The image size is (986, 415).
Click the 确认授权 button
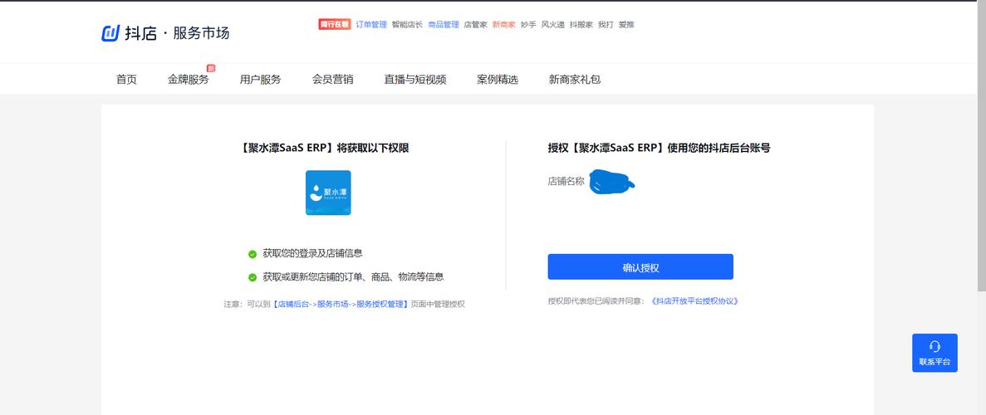tap(640, 266)
